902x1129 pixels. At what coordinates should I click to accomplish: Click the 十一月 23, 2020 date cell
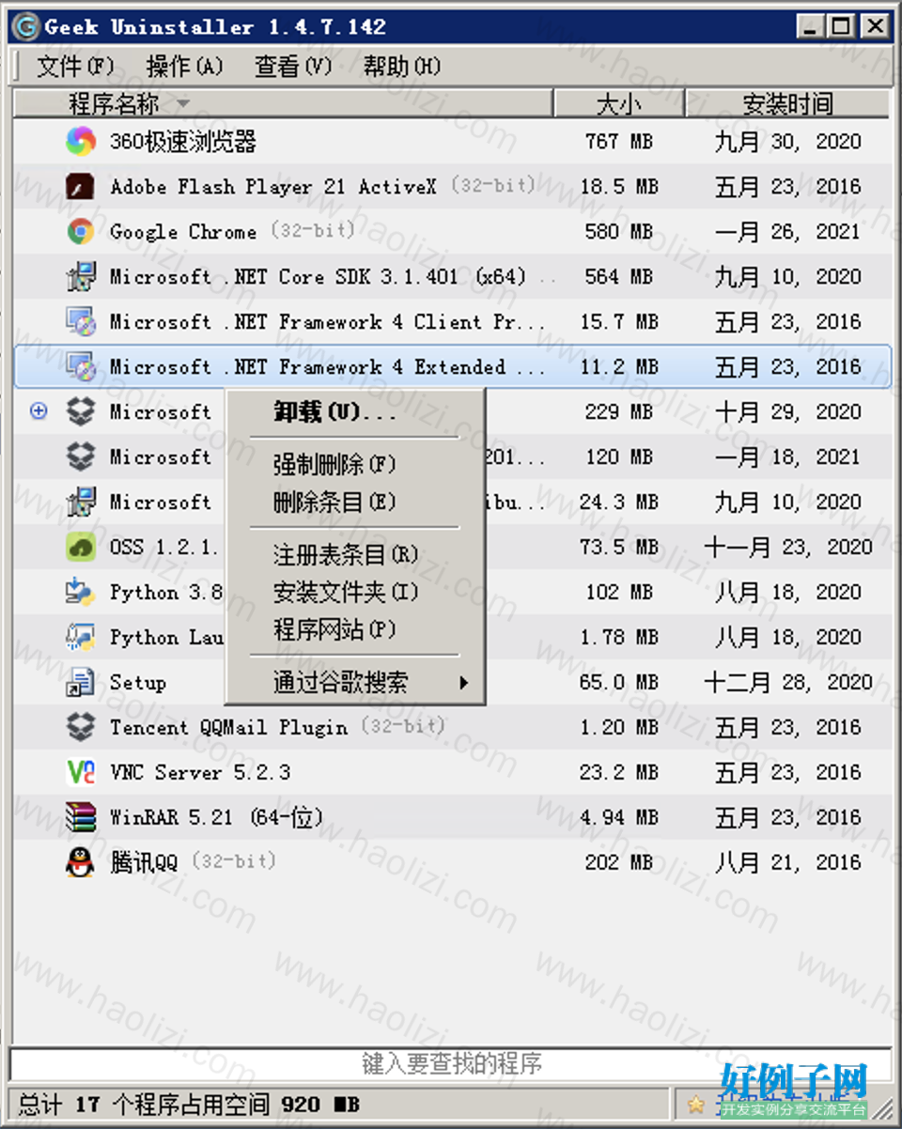pyautogui.click(x=787, y=548)
